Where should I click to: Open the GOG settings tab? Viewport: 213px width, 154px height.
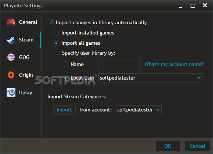pyautogui.click(x=18, y=57)
